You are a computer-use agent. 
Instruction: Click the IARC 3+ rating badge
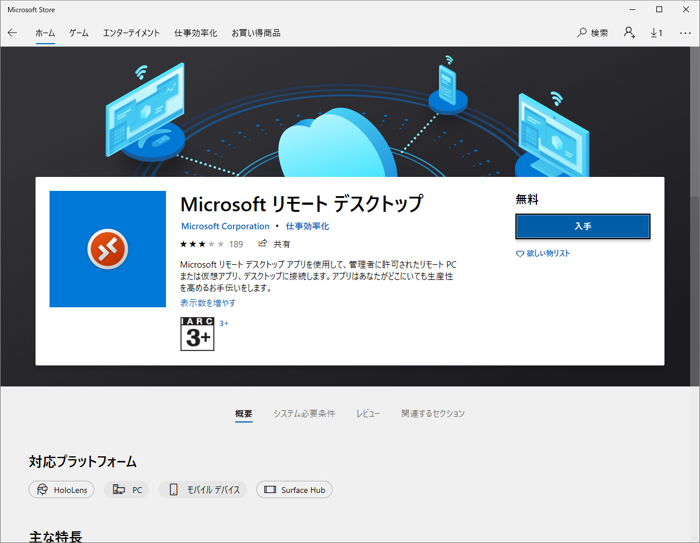(x=197, y=334)
